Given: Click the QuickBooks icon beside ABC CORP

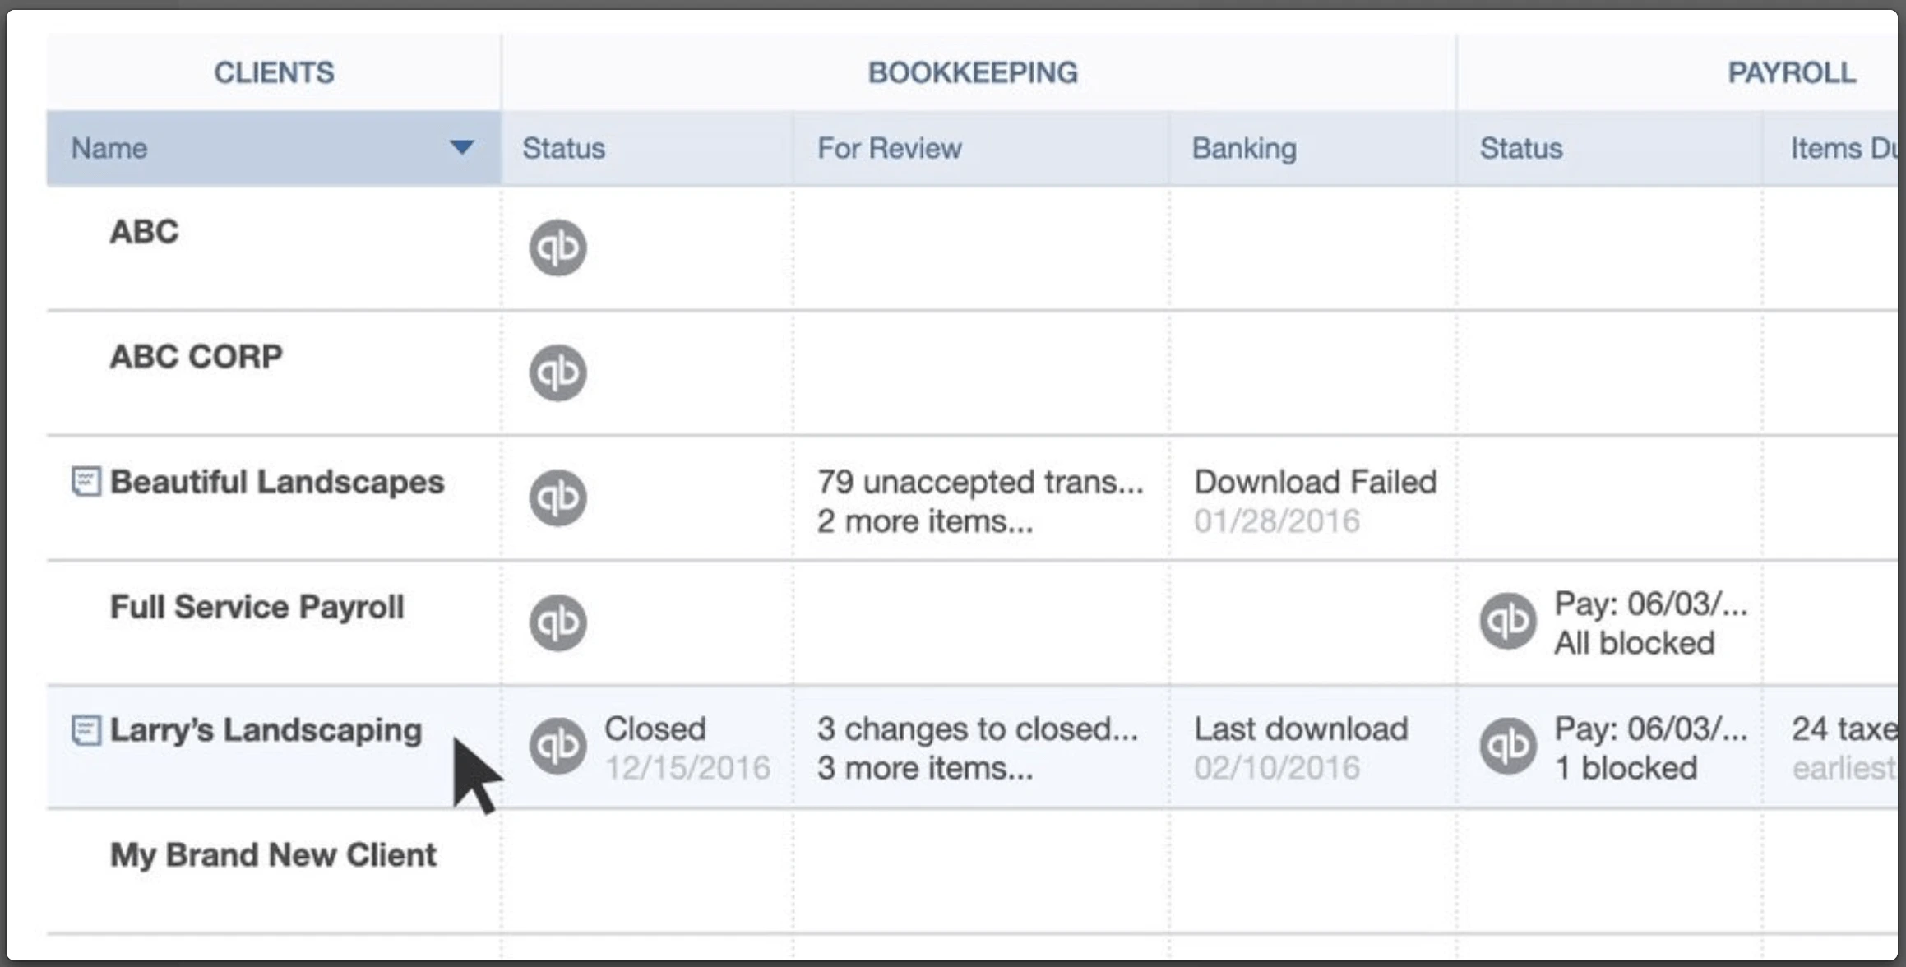Looking at the screenshot, I should [558, 372].
